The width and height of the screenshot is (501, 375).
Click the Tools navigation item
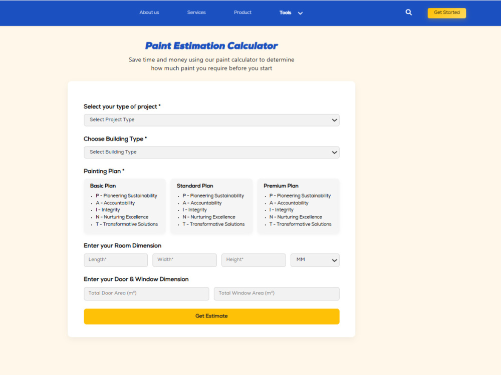click(285, 13)
